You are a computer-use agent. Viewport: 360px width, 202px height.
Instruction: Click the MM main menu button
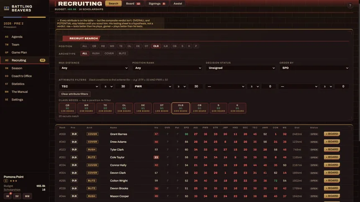27,196
